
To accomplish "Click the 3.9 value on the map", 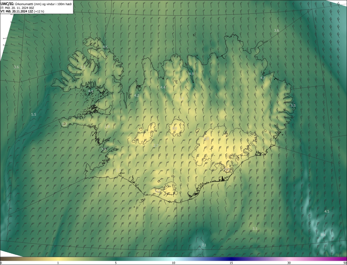I will point(104,149).
